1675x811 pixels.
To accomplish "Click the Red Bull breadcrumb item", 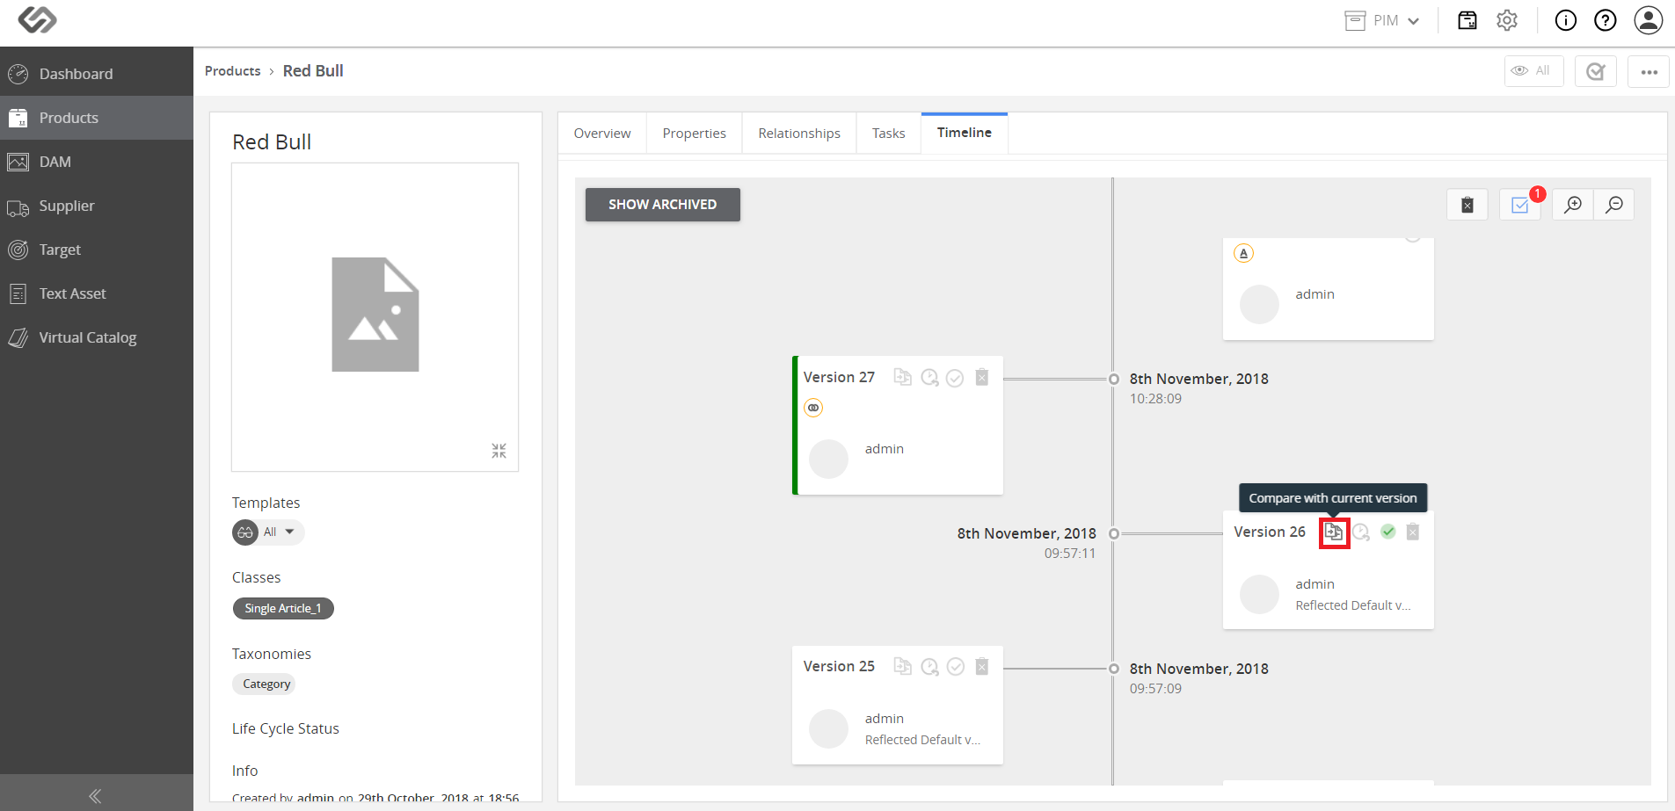I will 313,71.
